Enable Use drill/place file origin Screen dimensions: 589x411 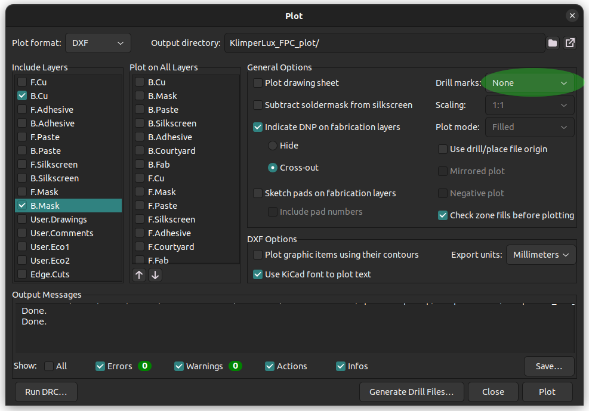(443, 149)
